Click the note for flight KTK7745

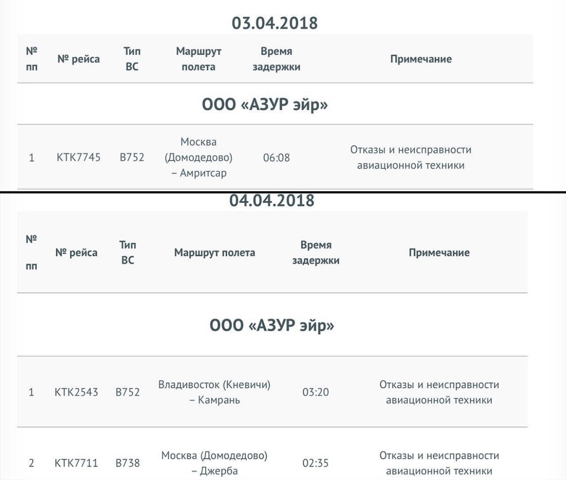click(411, 157)
